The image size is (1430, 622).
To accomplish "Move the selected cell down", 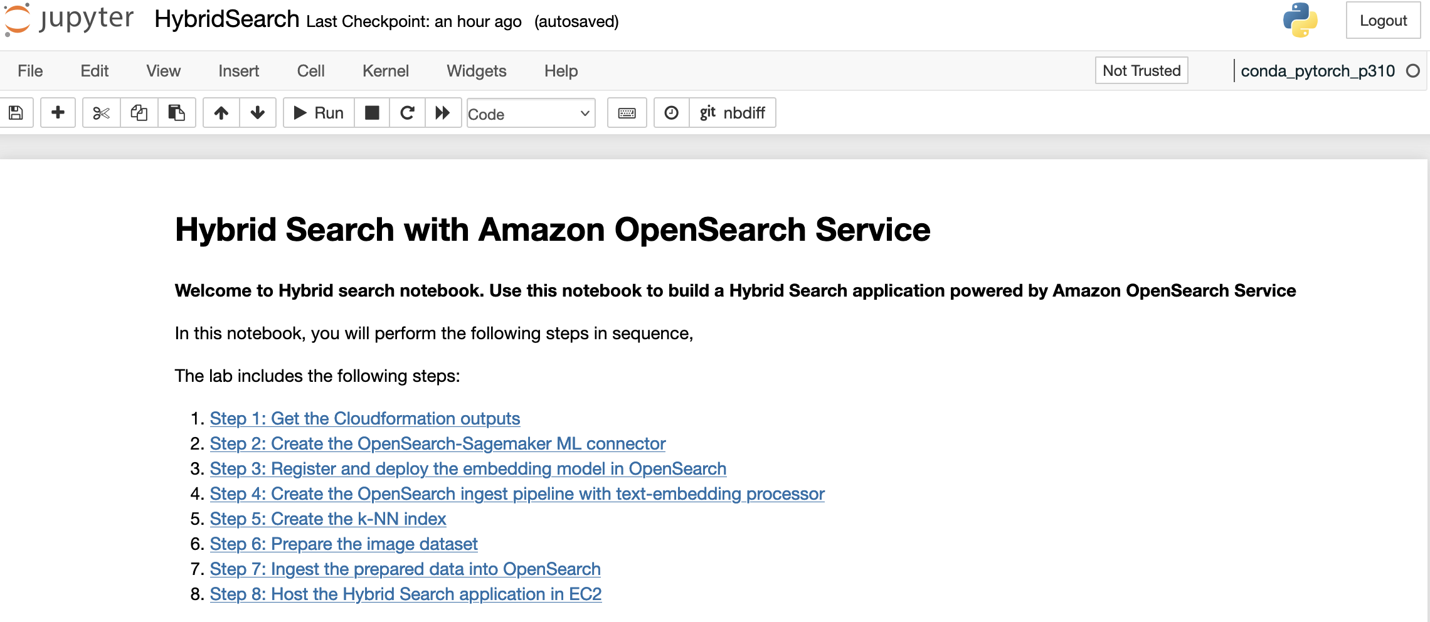I will 258,113.
